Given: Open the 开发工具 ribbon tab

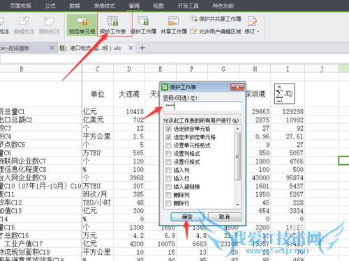Looking at the screenshot, I should coord(188,6).
